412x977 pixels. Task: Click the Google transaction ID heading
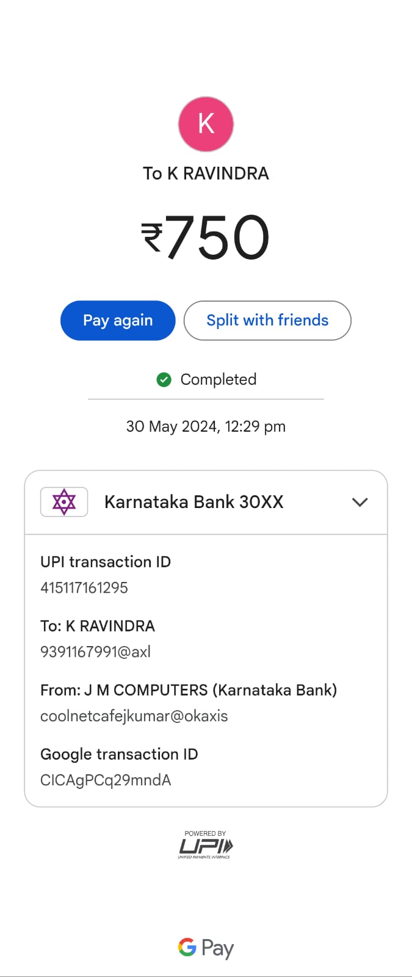point(119,754)
